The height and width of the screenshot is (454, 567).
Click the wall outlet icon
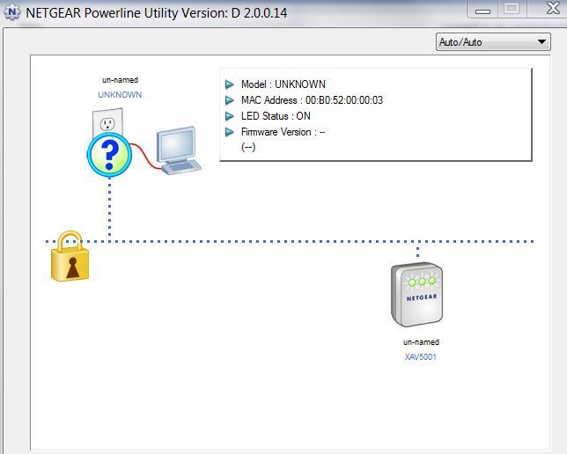[x=107, y=121]
